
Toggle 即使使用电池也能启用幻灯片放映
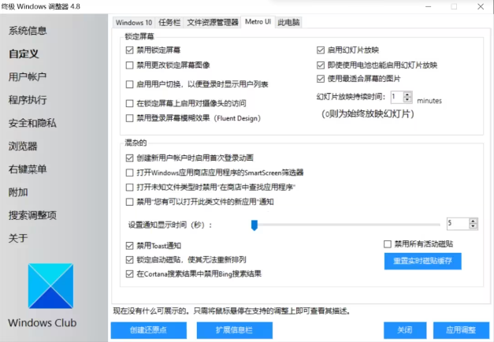pos(321,65)
